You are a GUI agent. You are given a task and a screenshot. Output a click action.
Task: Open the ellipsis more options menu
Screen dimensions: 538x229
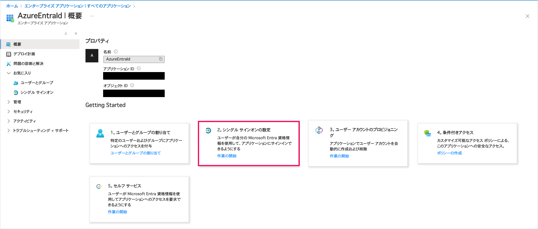pyautogui.click(x=92, y=16)
